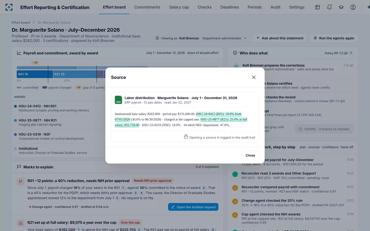
Task: Click Ask about this statement button
Action: click(x=280, y=38)
